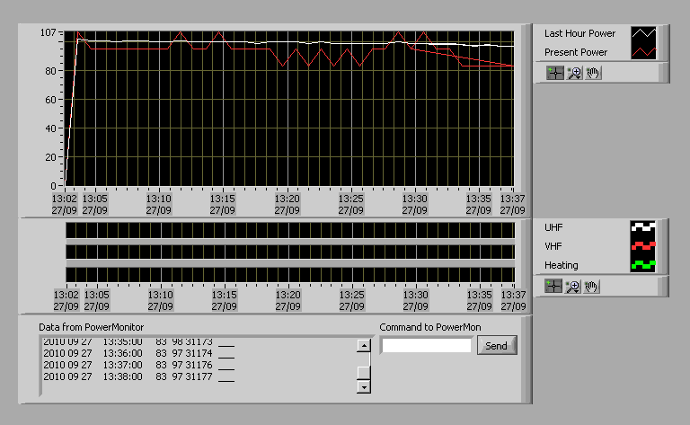Select the pan hand tool below the Heating legend
Image resolution: width=690 pixels, height=425 pixels.
point(592,286)
